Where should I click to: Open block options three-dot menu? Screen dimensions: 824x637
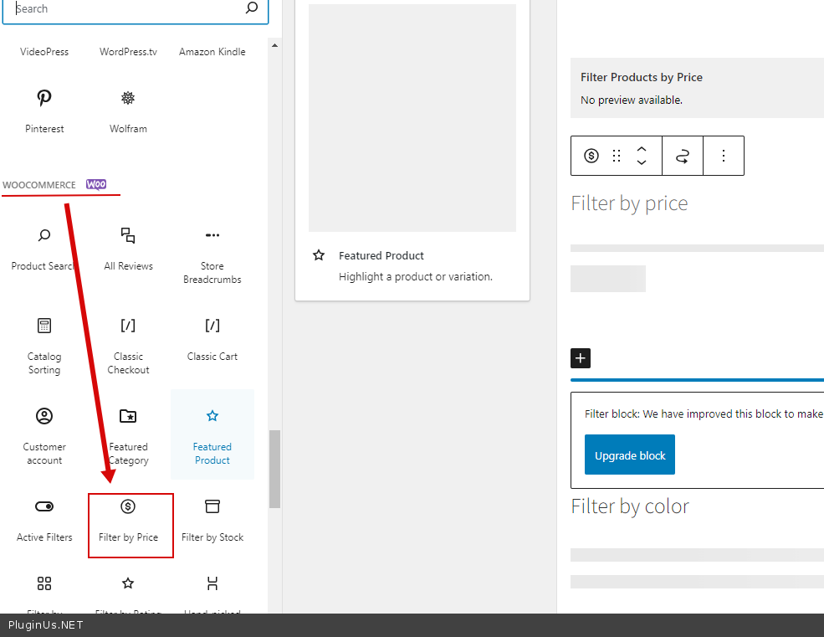coord(724,156)
